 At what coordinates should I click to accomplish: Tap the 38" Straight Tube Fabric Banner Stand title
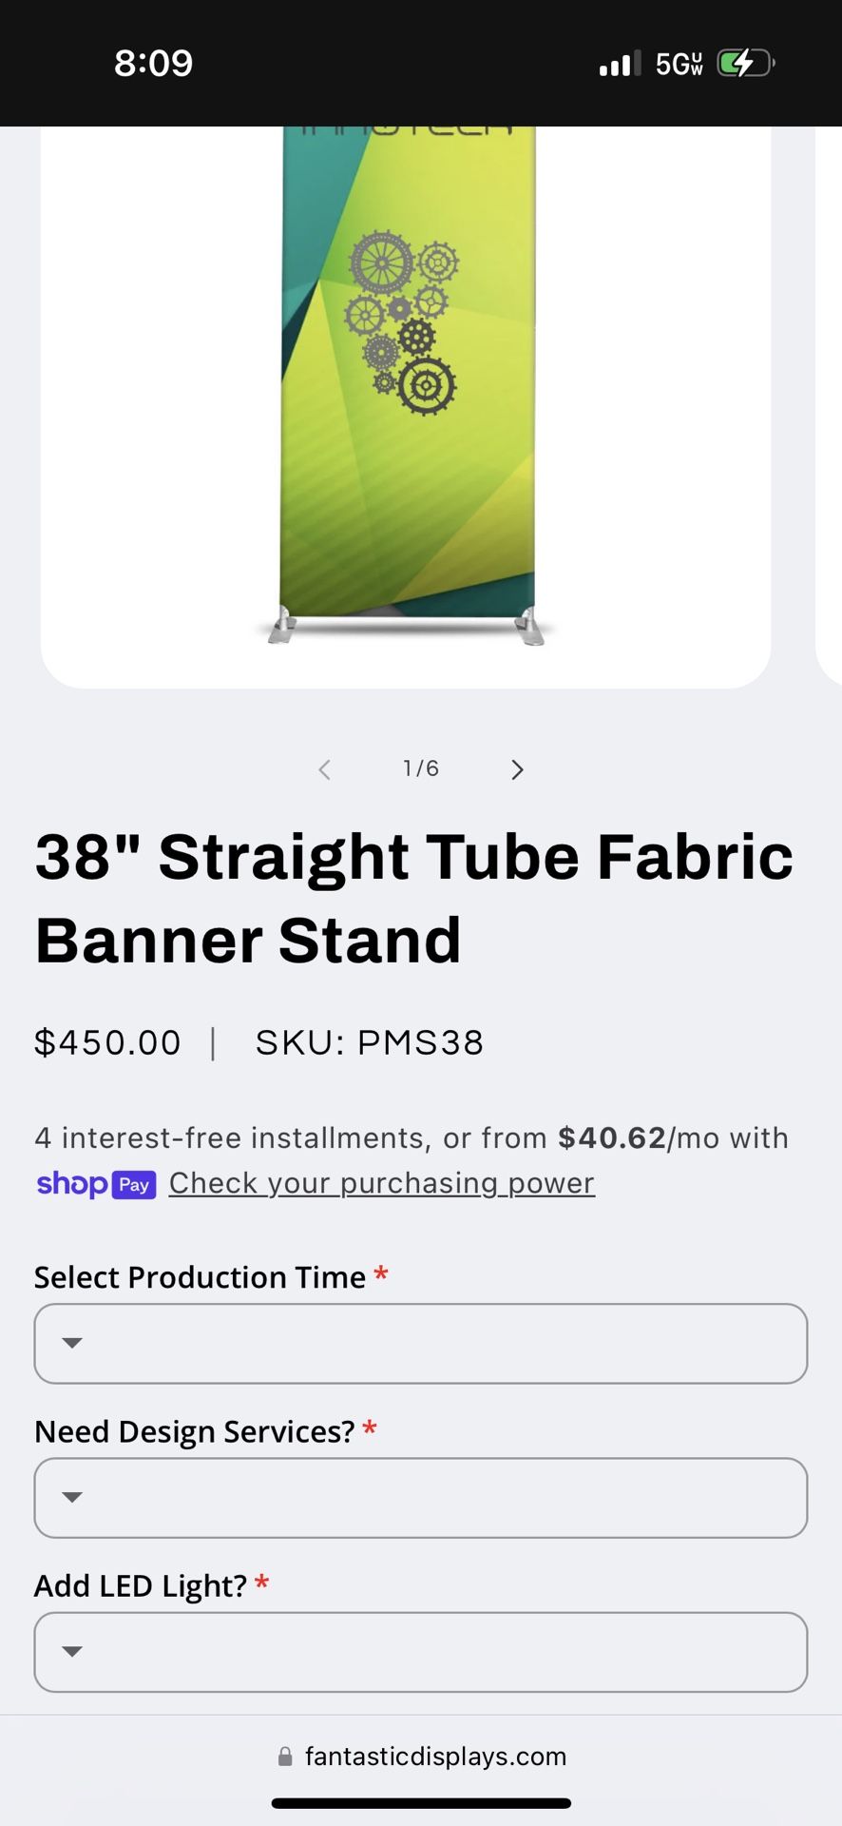tap(413, 898)
